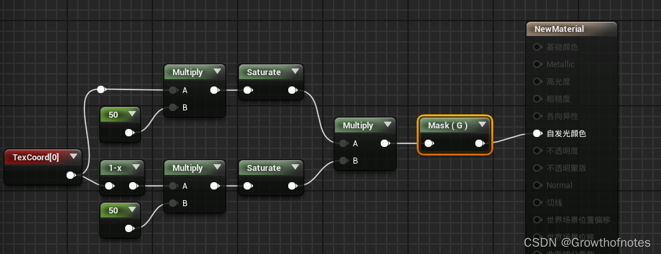The width and height of the screenshot is (661, 254).
Task: Click the 切线 pin on NewMaterial
Action: click(x=537, y=202)
